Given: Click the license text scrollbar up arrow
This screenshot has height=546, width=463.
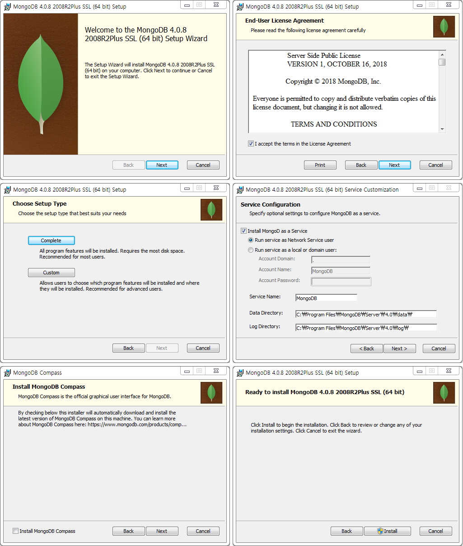Looking at the screenshot, I should pos(442,54).
